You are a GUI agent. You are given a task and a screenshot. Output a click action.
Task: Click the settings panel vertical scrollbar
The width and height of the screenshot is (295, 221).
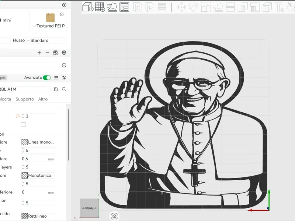(x=69, y=135)
